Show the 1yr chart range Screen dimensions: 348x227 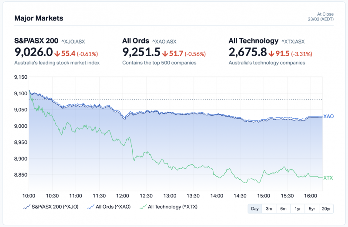(298, 209)
